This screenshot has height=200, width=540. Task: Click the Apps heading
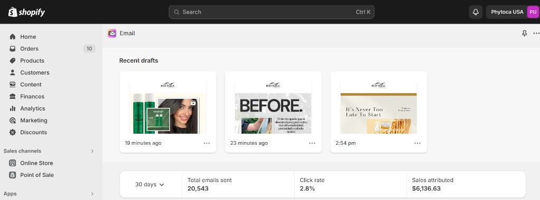tap(10, 194)
